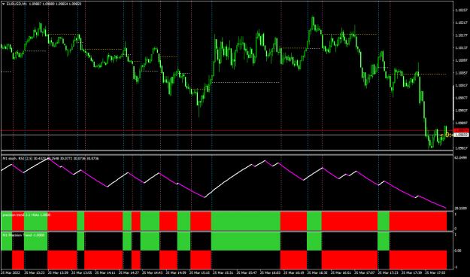Click the 1.09817 price scale label
Screen dimensions: 470x277
tap(462, 148)
